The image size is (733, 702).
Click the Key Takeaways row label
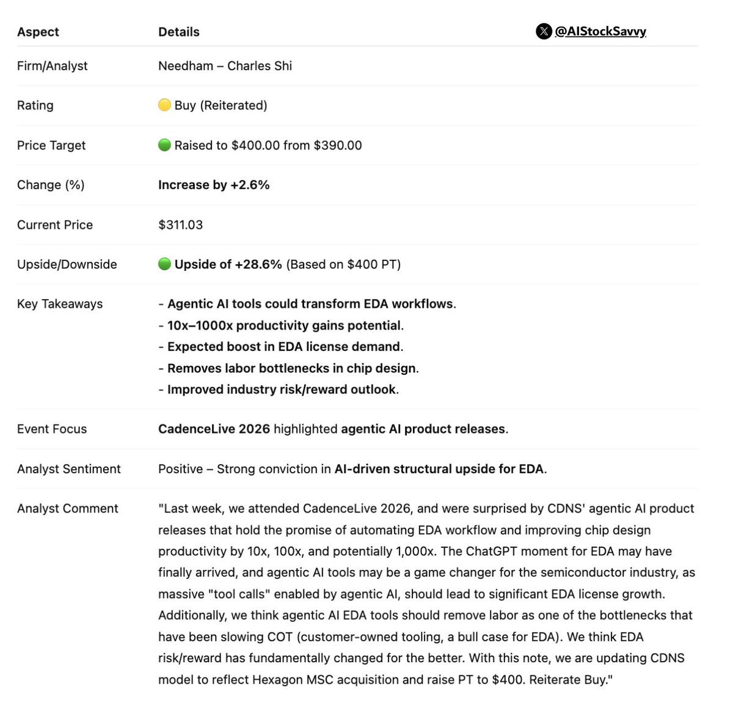60,304
